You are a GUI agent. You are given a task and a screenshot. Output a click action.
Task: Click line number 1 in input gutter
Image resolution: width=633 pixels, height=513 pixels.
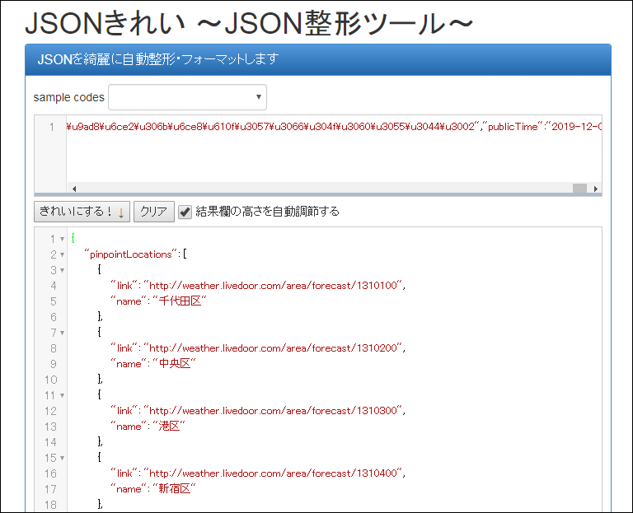click(52, 127)
